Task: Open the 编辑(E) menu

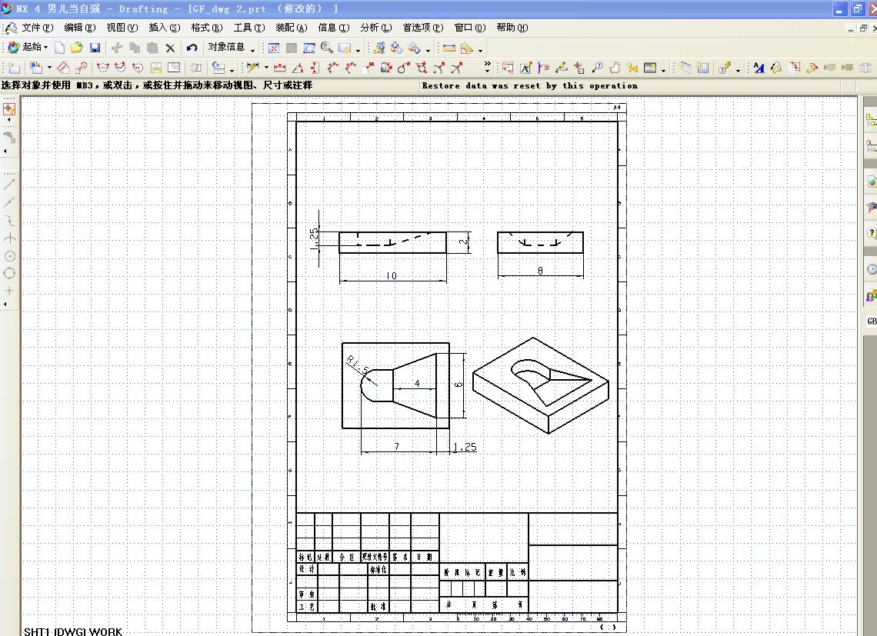Action: 79,28
